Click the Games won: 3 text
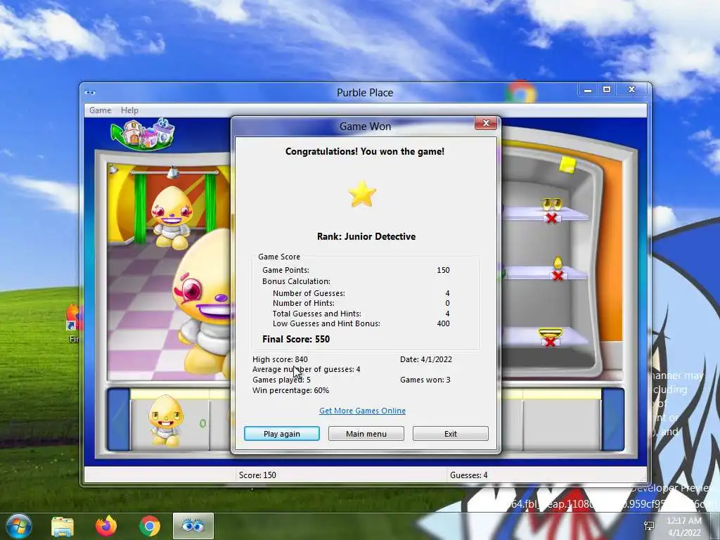Image resolution: width=720 pixels, height=540 pixels. [425, 380]
